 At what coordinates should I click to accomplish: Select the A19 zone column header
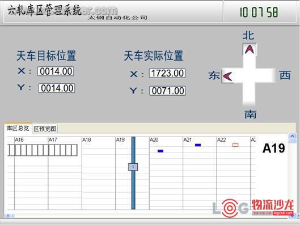pyautogui.click(x=120, y=140)
